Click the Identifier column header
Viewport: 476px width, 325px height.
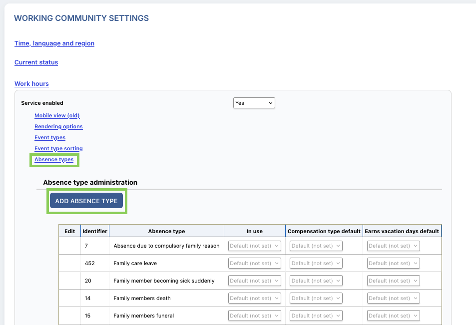[x=95, y=231]
